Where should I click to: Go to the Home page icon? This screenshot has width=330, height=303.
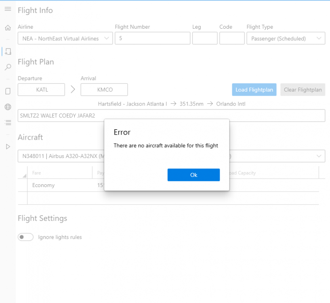8,28
